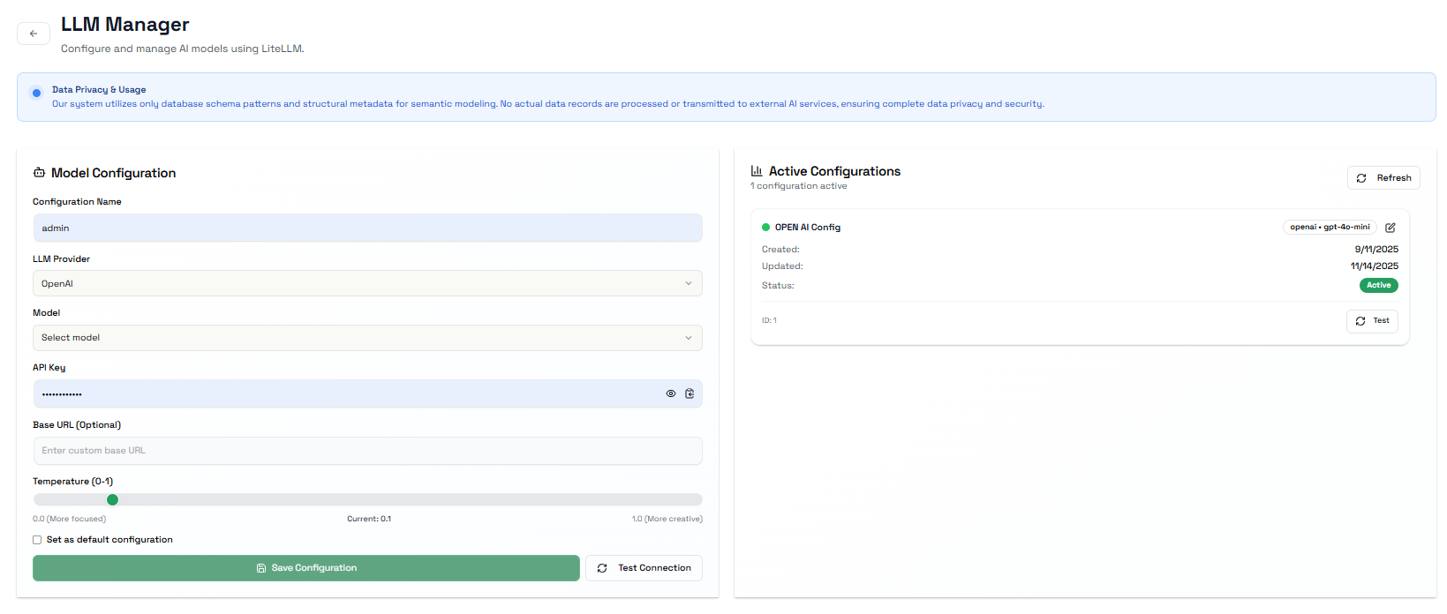Test the OPEN AI Config entry
Viewport: 1447px width, 614px height.
pos(1372,321)
